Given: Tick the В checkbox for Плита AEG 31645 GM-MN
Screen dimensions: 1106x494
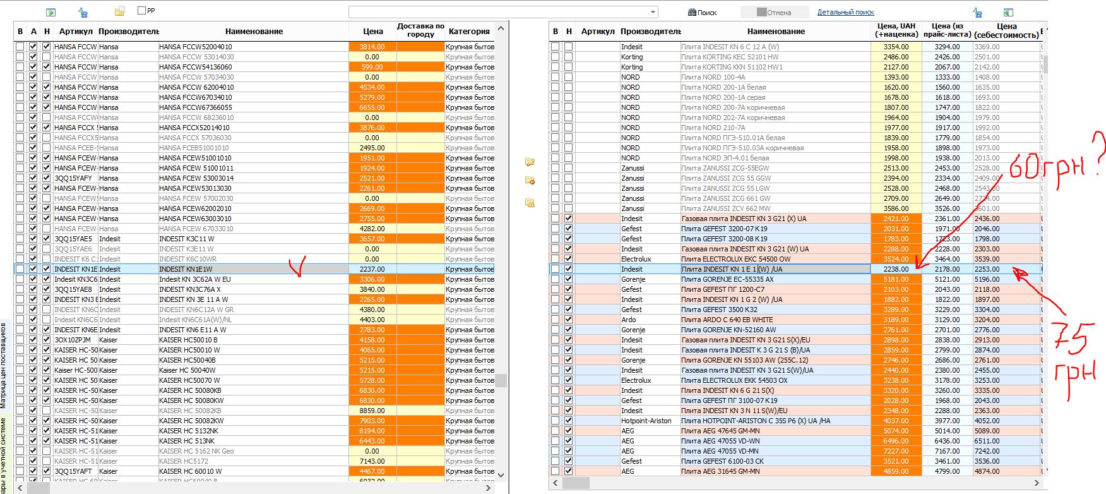Looking at the screenshot, I should (x=556, y=471).
